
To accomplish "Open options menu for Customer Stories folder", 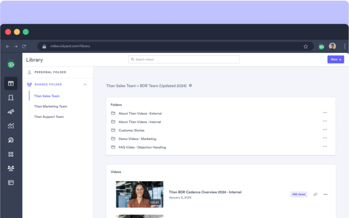I will [325, 130].
